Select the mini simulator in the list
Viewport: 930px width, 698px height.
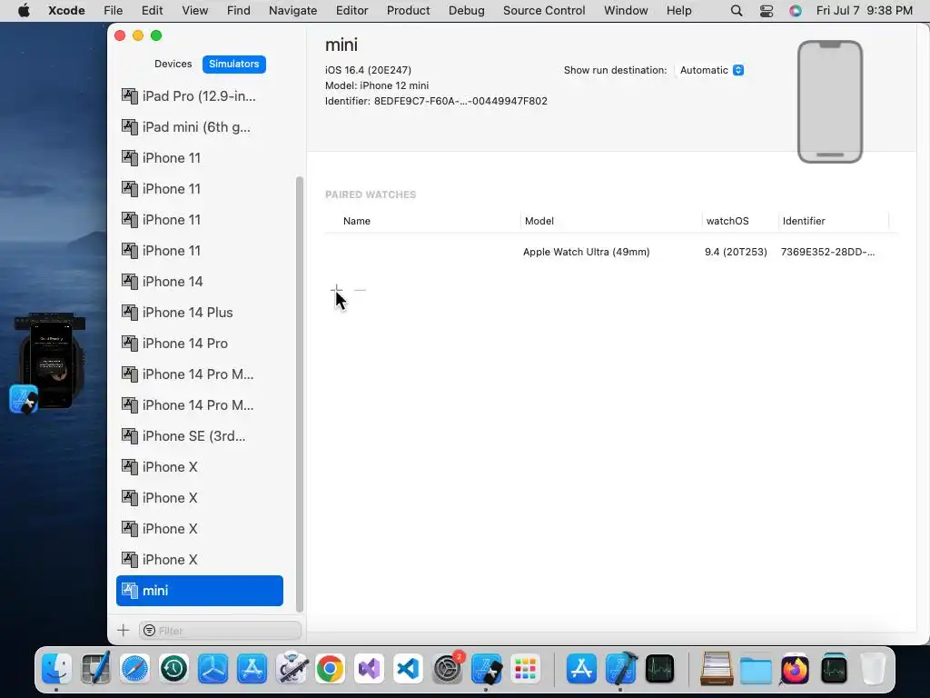199,591
